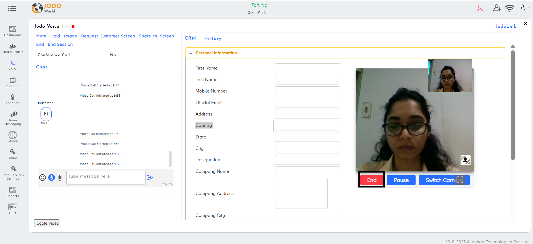Open Reports in the sidebar

pyautogui.click(x=13, y=192)
